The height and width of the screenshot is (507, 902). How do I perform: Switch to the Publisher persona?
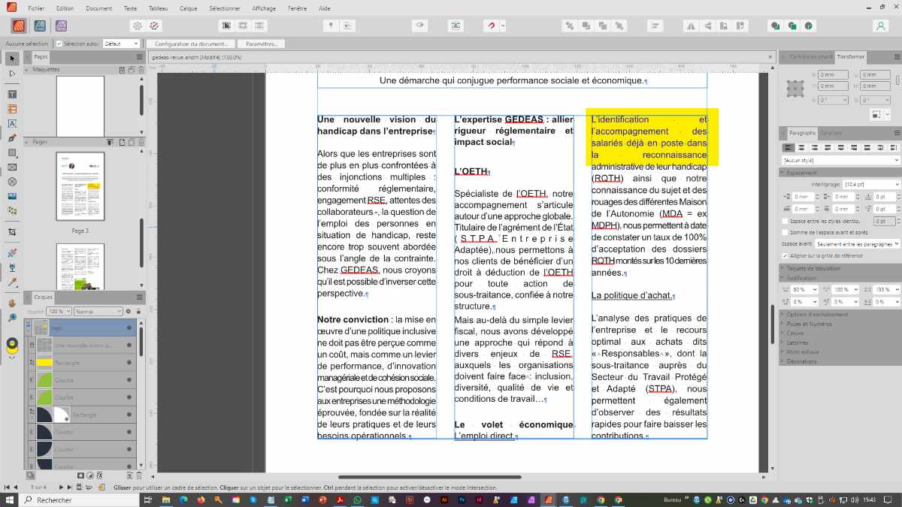pyautogui.click(x=18, y=25)
